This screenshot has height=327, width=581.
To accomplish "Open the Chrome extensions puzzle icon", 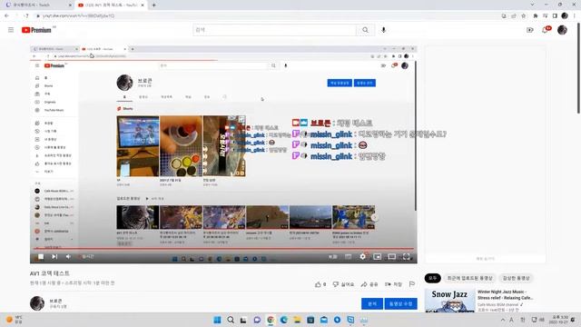I will tap(536, 16).
